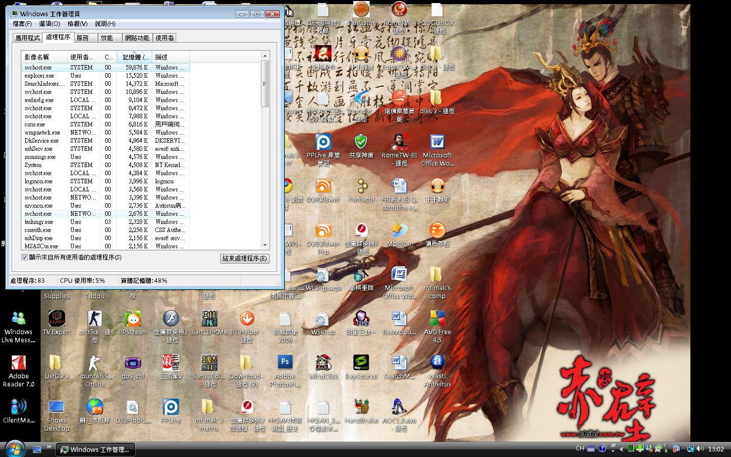Click the 結束處理程序(E) button
The height and width of the screenshot is (457, 731).
(x=245, y=258)
